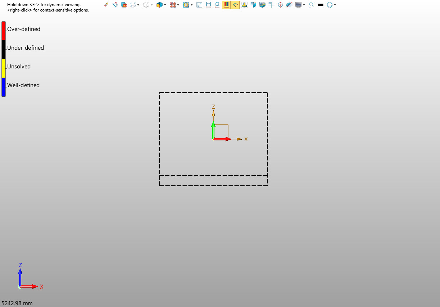Click the red target crosshair icon

pos(280,5)
